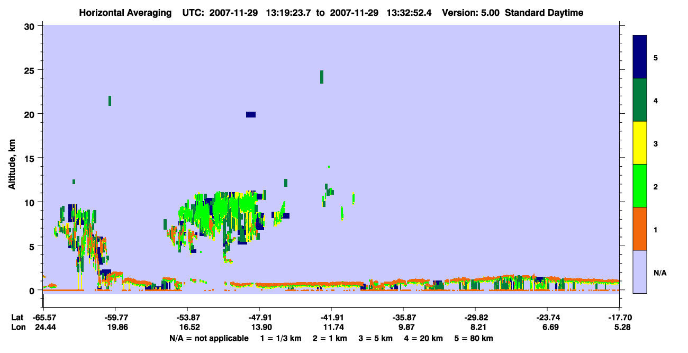Click the start time '13:19:23.7'
688x353 pixels.
point(289,13)
